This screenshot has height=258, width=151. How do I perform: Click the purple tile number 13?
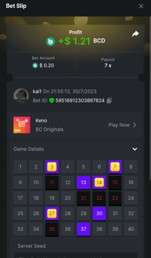(83, 182)
